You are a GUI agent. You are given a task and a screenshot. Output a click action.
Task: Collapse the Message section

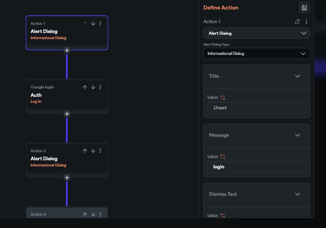pos(297,135)
